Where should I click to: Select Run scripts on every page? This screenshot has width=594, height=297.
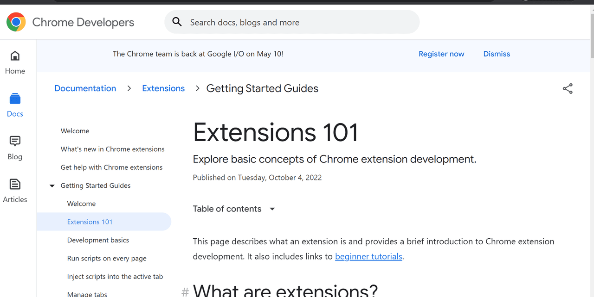(107, 258)
